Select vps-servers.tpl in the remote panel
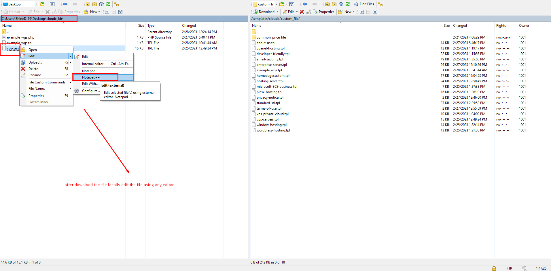Screen dimensions: 551x271 [x=267, y=119]
